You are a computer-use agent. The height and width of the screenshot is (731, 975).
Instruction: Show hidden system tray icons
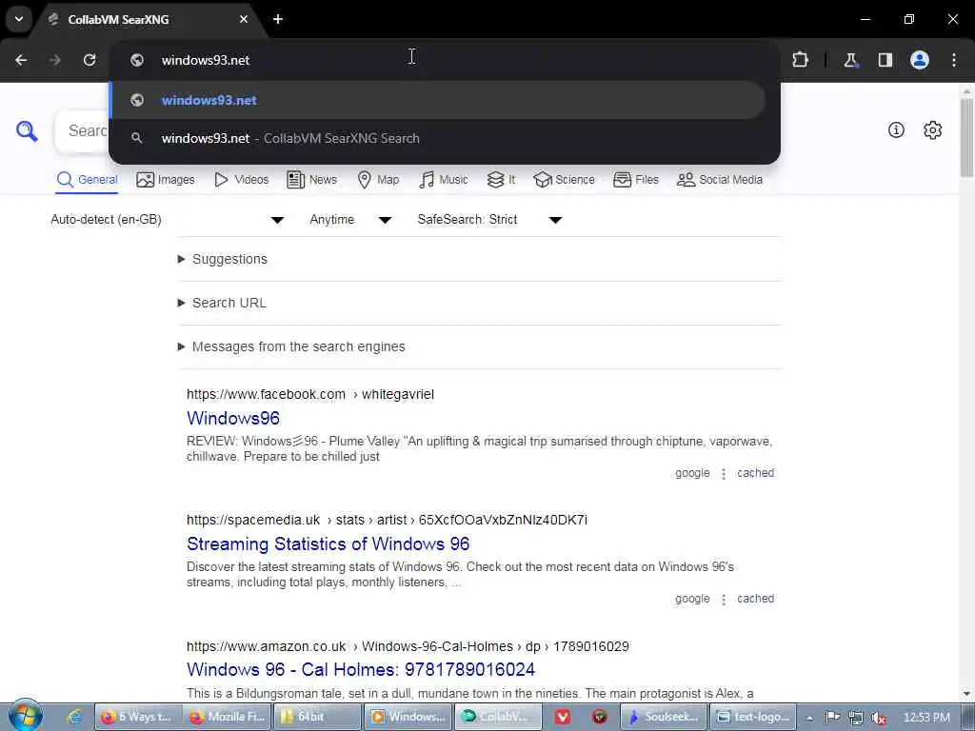pos(810,718)
